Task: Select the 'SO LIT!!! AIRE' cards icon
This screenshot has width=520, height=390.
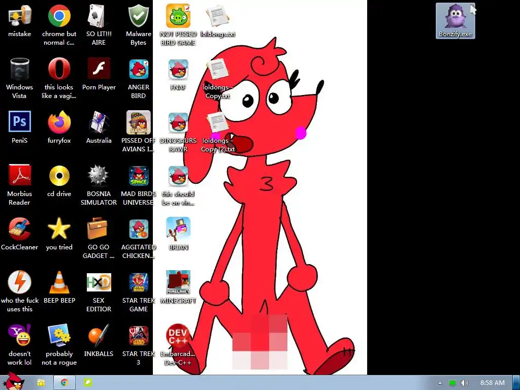Action: (x=99, y=24)
